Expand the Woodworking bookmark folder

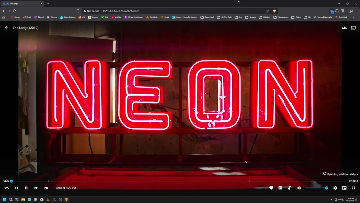click(281, 17)
